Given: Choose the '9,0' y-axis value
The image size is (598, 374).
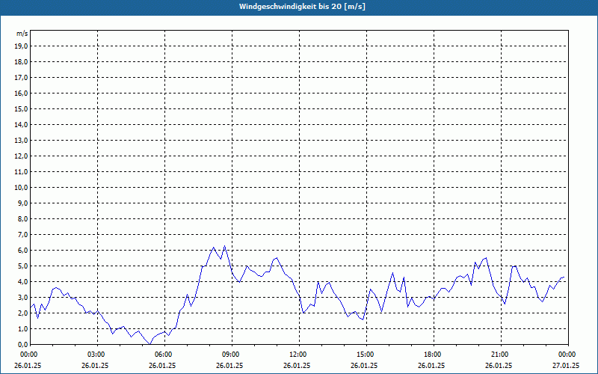Looking at the screenshot, I should 22,203.
